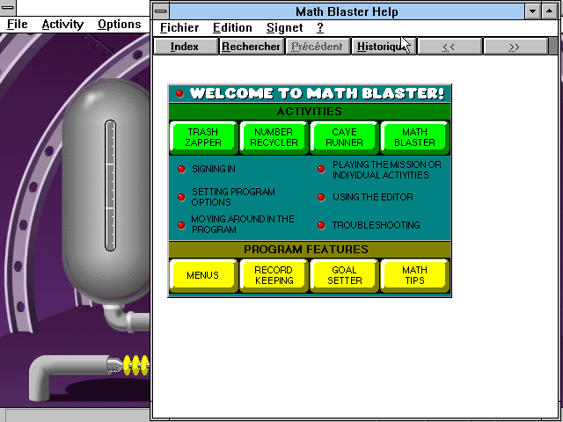Minimize the Math Blaster Help window
Image resolution: width=563 pixels, height=422 pixels.
click(532, 11)
